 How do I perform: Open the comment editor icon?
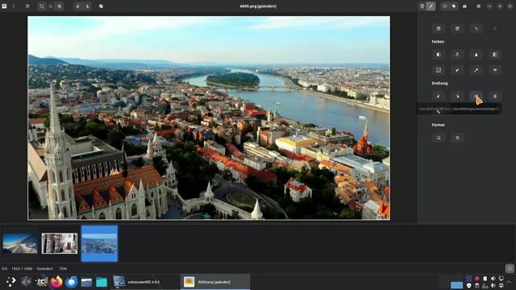445,6
